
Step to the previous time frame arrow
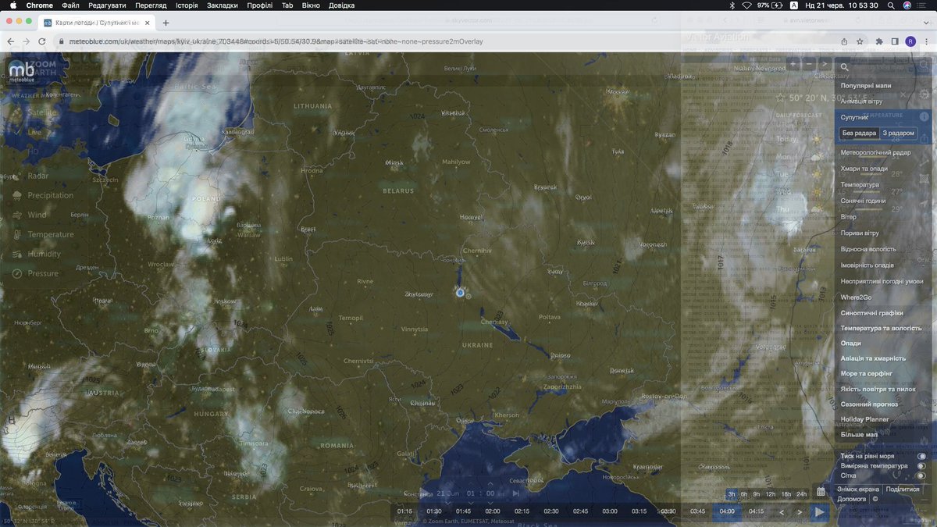[x=782, y=512]
